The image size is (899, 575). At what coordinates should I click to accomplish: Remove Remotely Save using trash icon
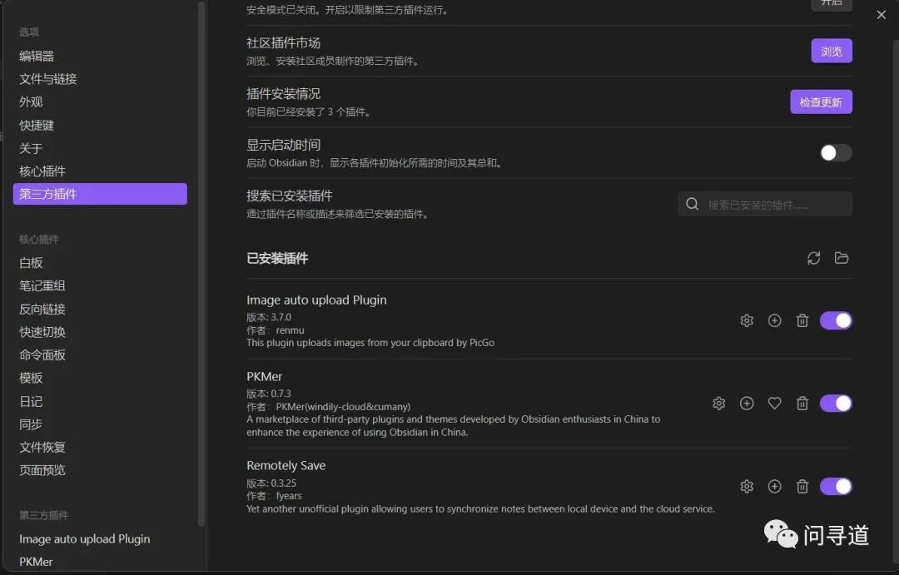click(x=802, y=486)
